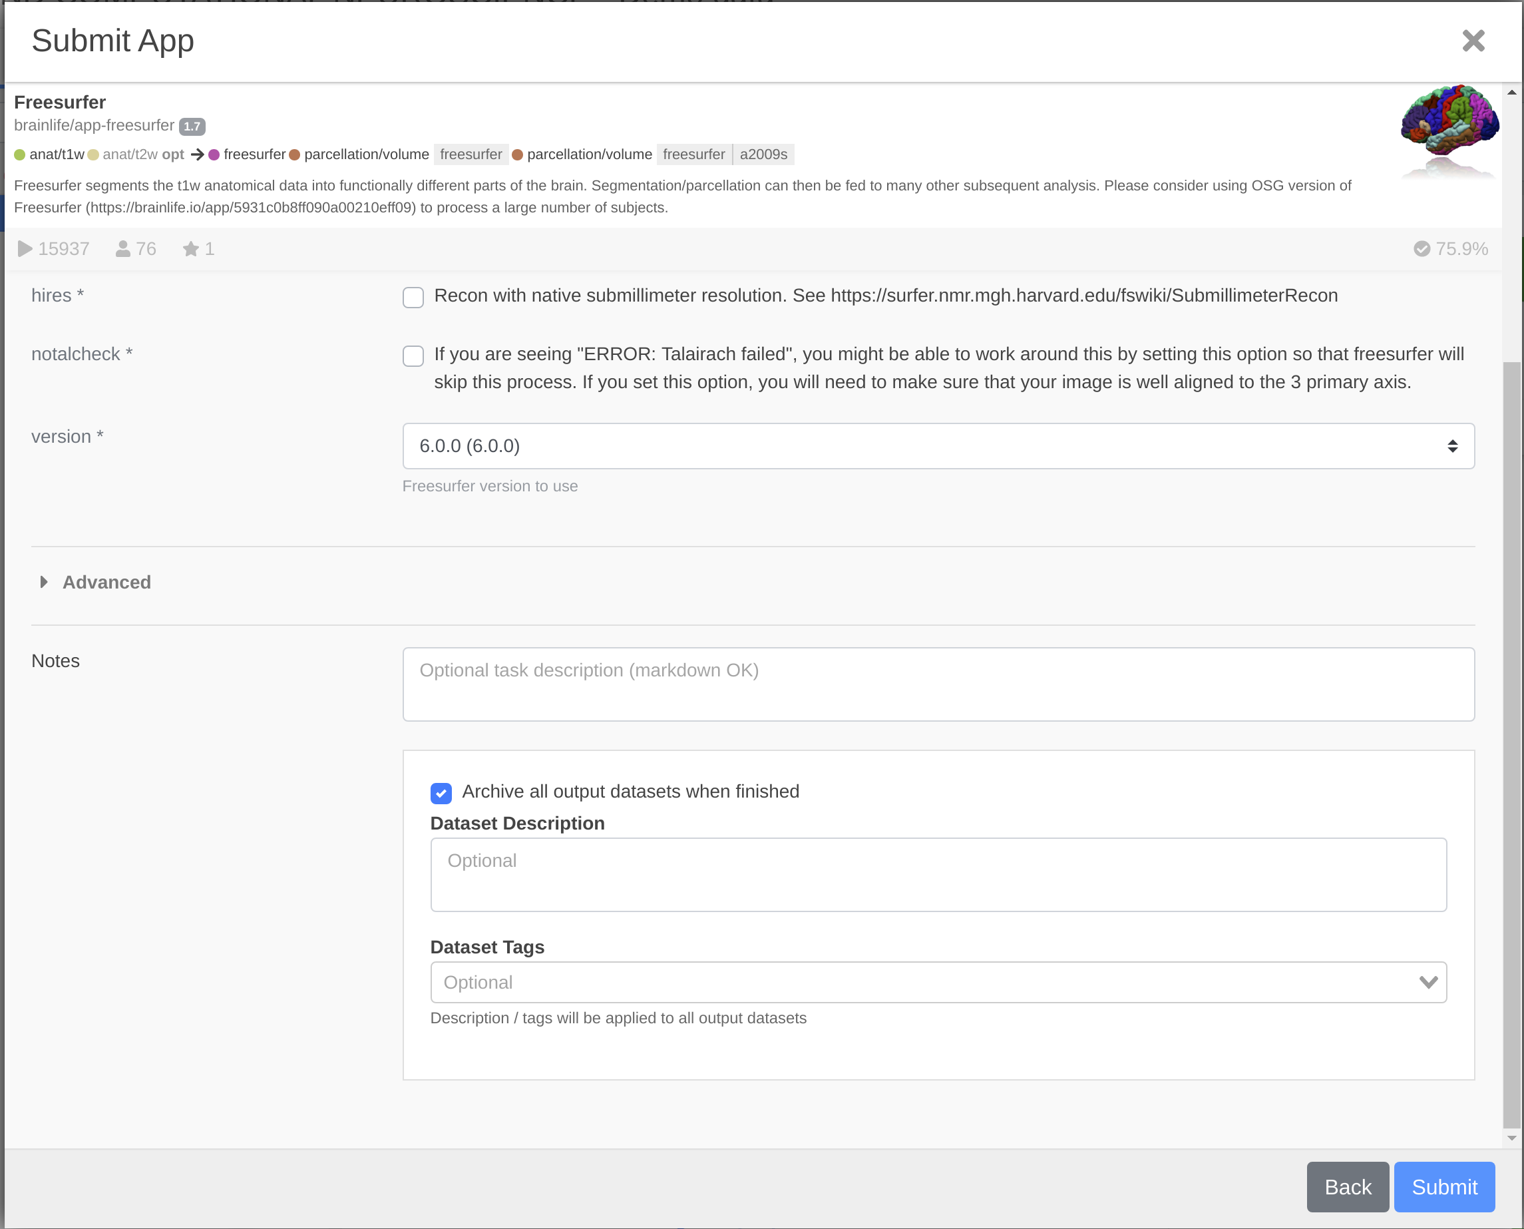This screenshot has width=1524, height=1229.
Task: Click the vertical scrollbar thumb
Action: pyautogui.click(x=1511, y=745)
